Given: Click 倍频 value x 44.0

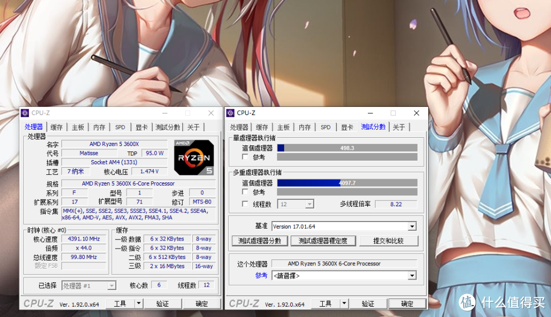Looking at the screenshot, I should tap(84, 248).
